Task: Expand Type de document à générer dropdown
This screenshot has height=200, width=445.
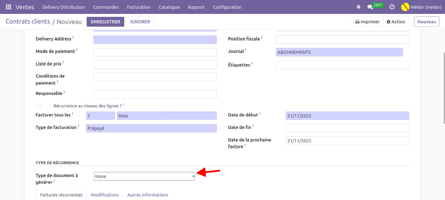Action: pos(144,176)
